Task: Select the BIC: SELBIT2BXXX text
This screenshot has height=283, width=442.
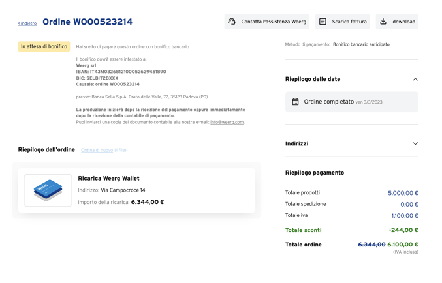Action: 97,78
